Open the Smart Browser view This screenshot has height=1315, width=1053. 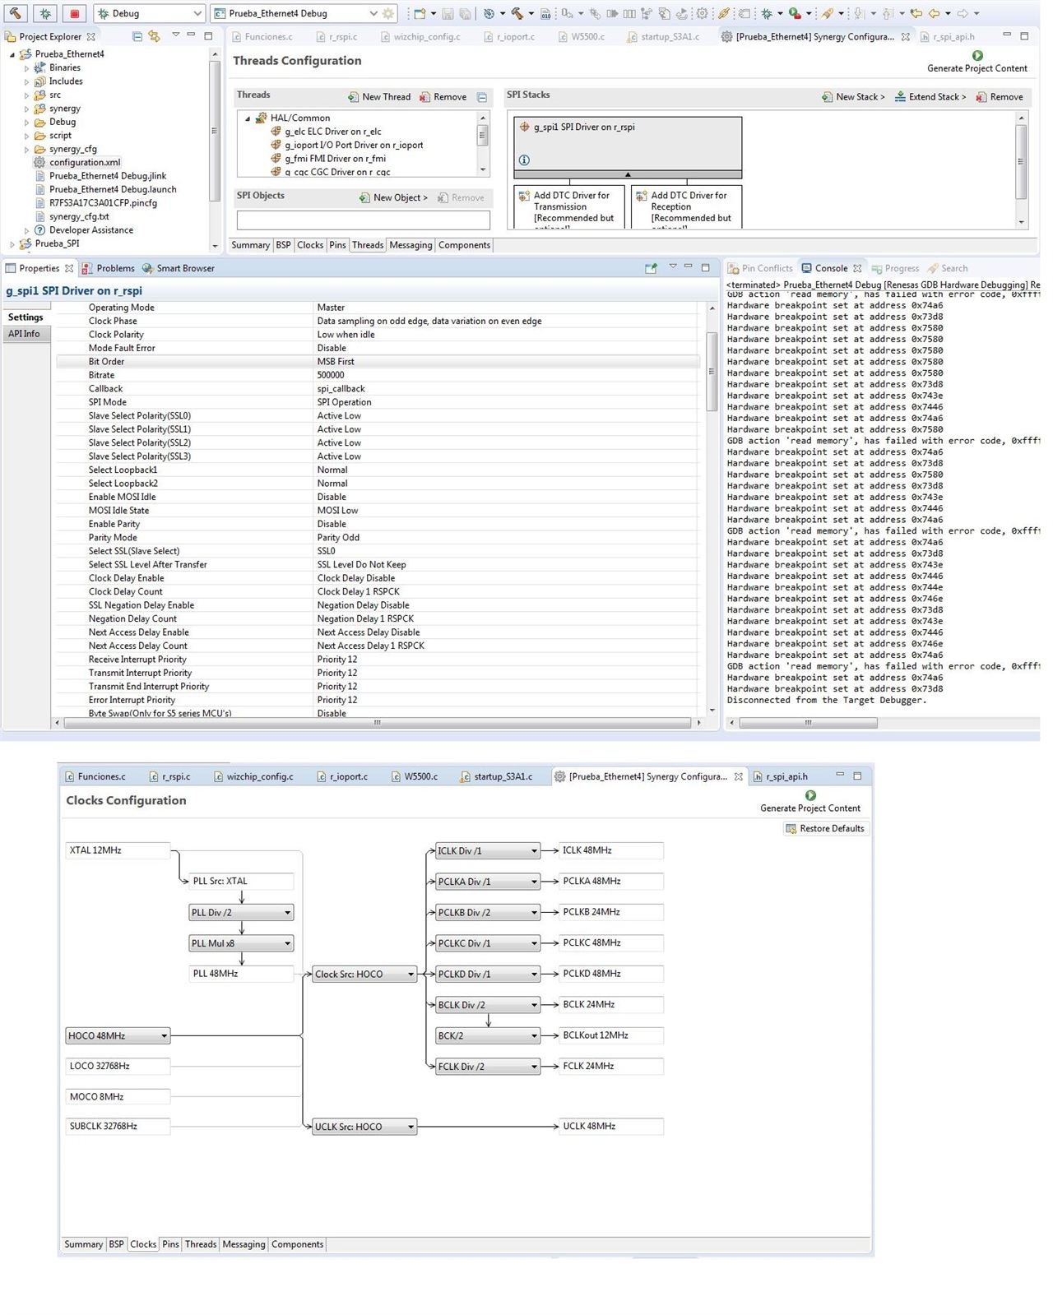point(179,268)
